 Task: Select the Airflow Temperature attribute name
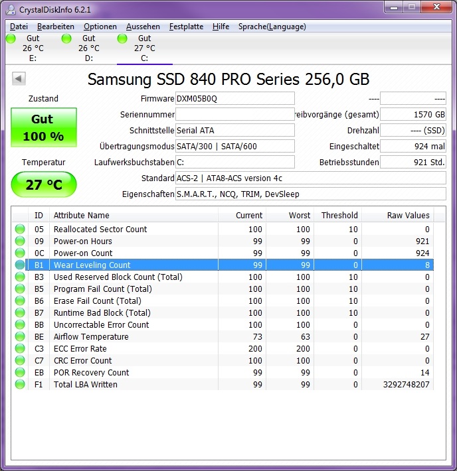pos(91,337)
